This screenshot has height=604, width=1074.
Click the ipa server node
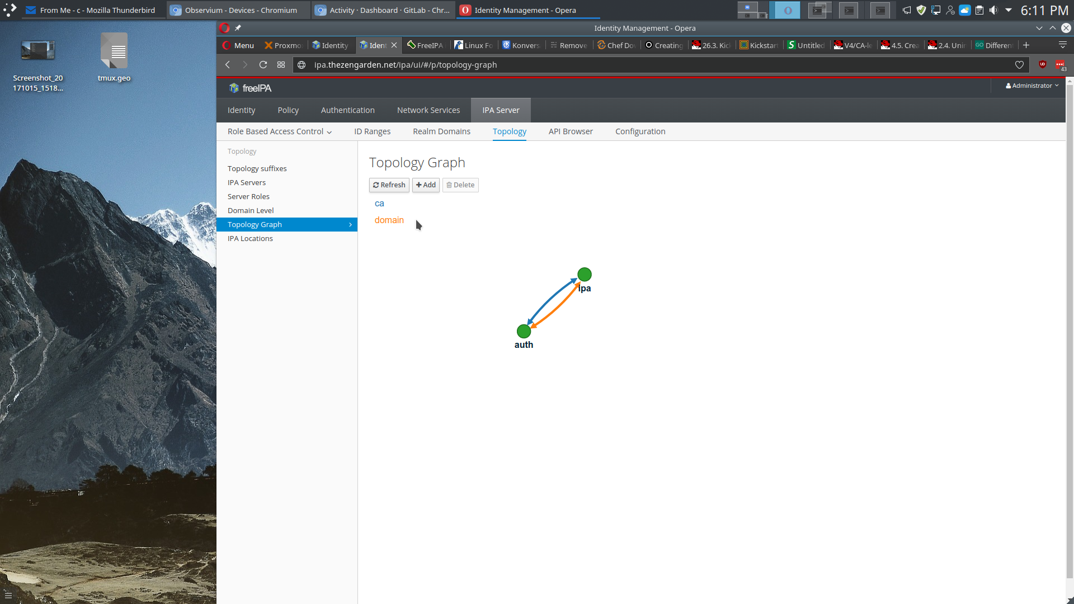[x=585, y=275]
